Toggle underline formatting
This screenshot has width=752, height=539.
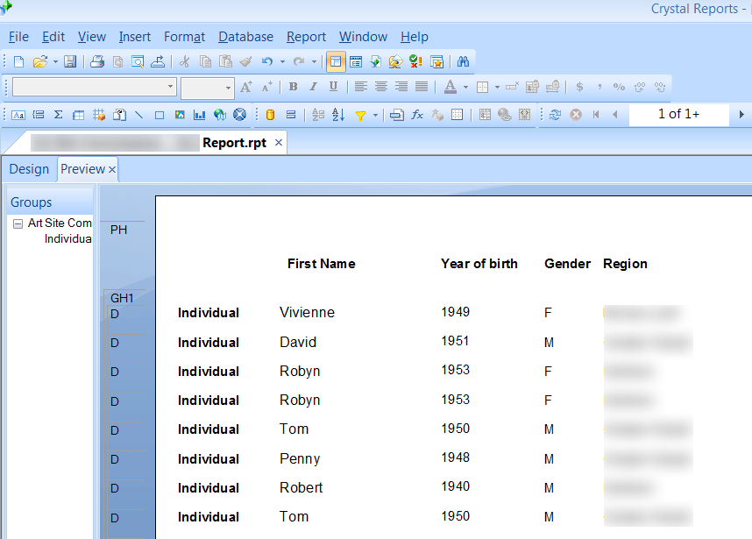tap(333, 87)
